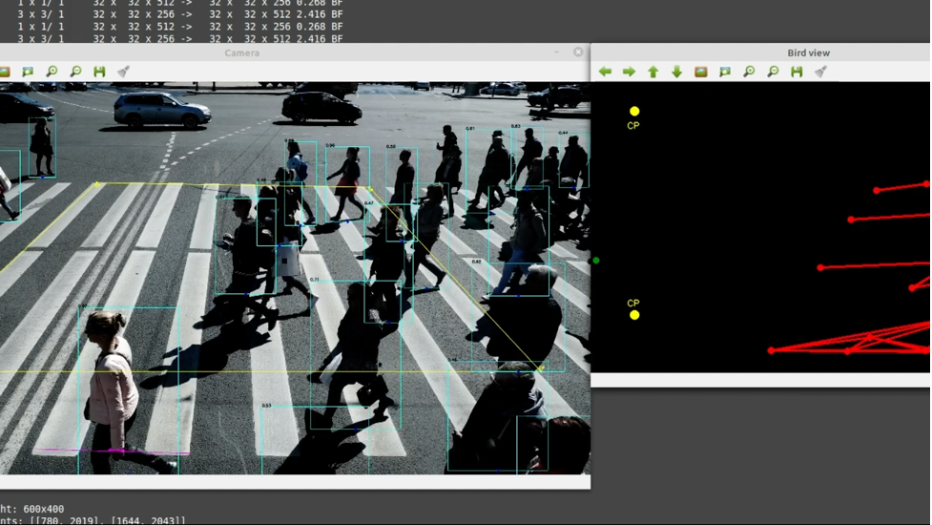The width and height of the screenshot is (932, 525).
Task: Click the green dot at Bird view left edge
Action: (x=595, y=261)
